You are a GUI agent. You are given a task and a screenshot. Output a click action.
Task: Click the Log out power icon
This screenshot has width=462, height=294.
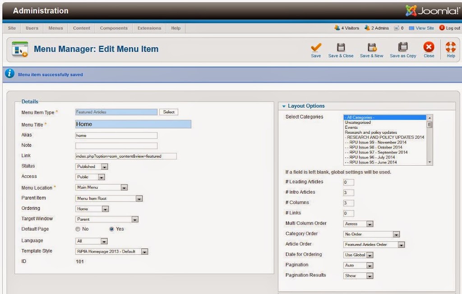click(x=442, y=28)
